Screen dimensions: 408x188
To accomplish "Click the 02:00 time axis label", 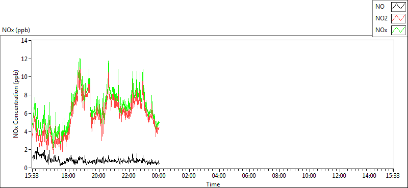I will [x=189, y=176].
